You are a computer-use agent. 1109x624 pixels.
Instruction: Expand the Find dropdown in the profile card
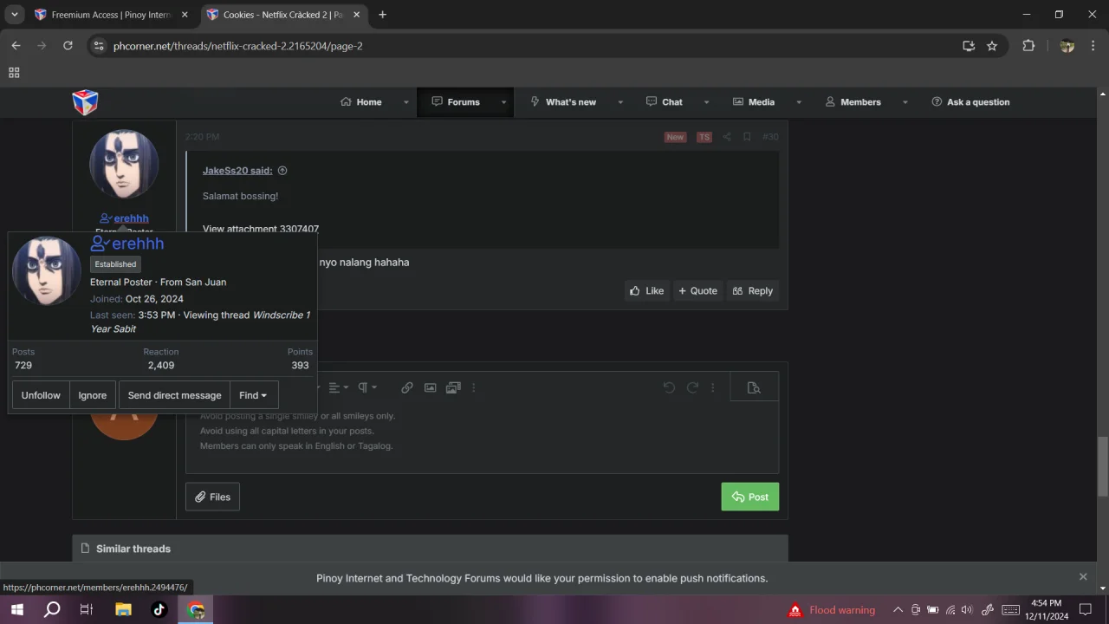tap(254, 395)
